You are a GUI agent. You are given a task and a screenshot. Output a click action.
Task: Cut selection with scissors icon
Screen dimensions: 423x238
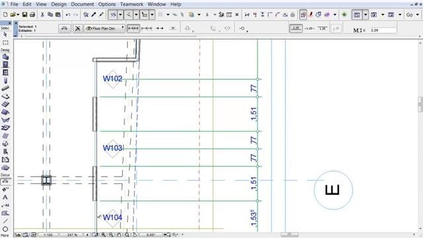(x=42, y=15)
